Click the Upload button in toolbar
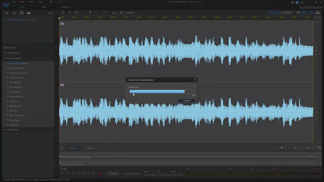 130,13
